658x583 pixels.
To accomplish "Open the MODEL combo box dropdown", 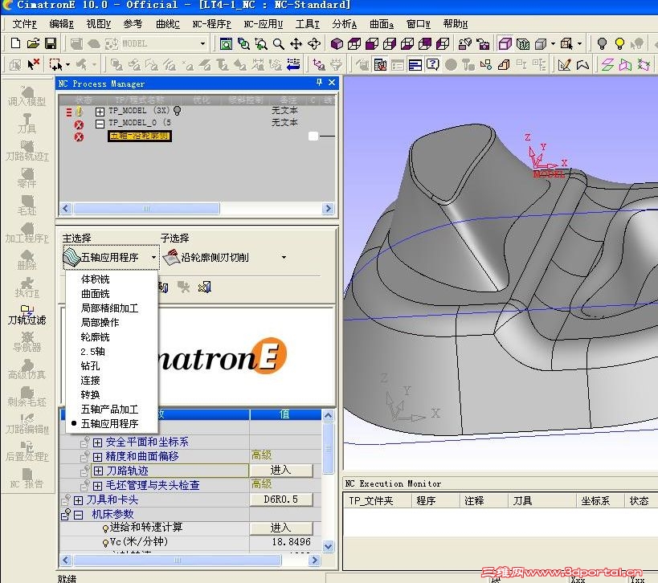I will tap(202, 43).
